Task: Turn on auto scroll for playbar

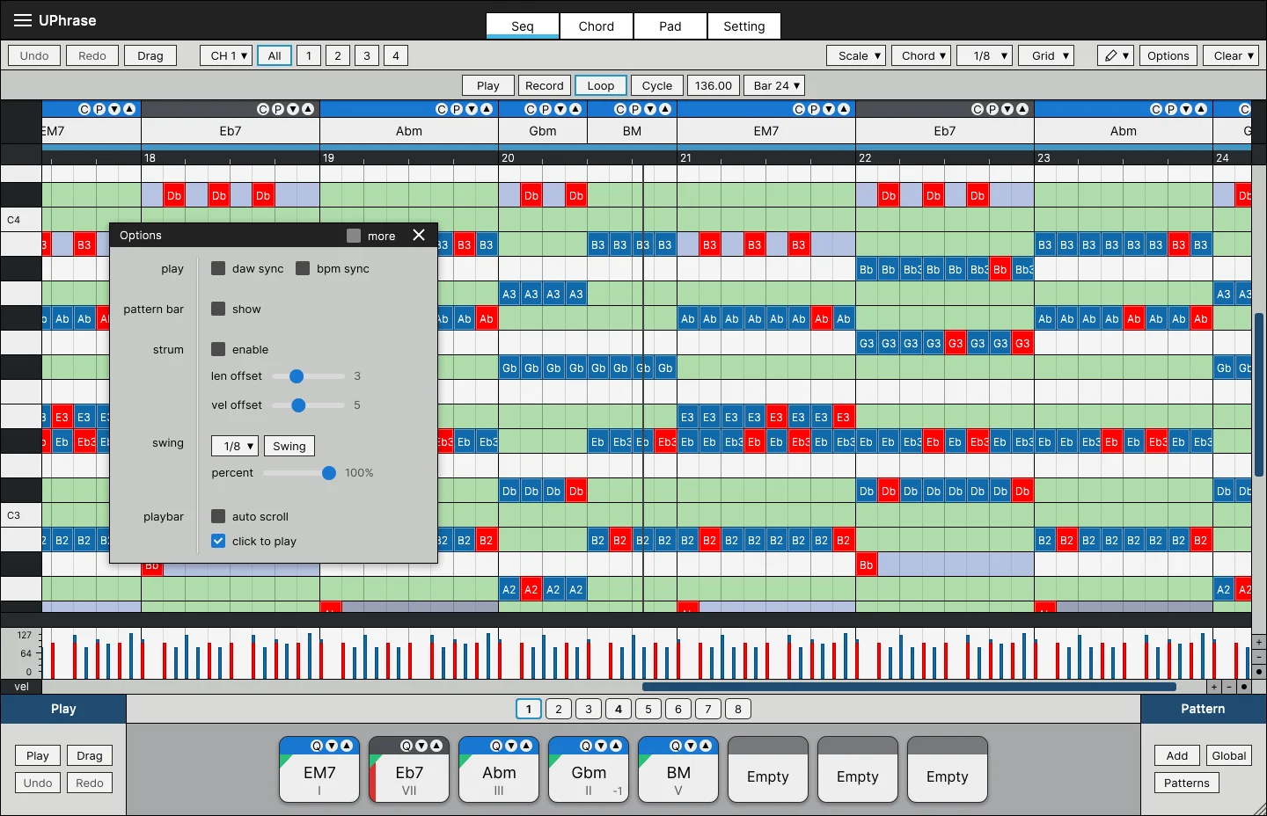Action: pos(218,516)
